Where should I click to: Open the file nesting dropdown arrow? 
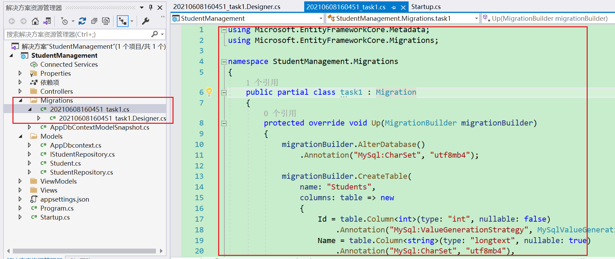click(x=132, y=21)
